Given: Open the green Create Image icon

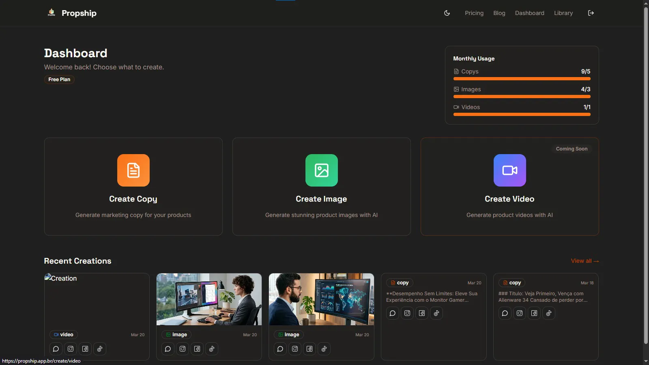Looking at the screenshot, I should tap(322, 170).
